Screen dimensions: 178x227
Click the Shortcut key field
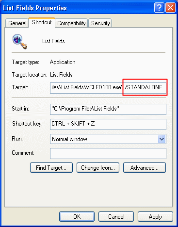(x=108, y=124)
